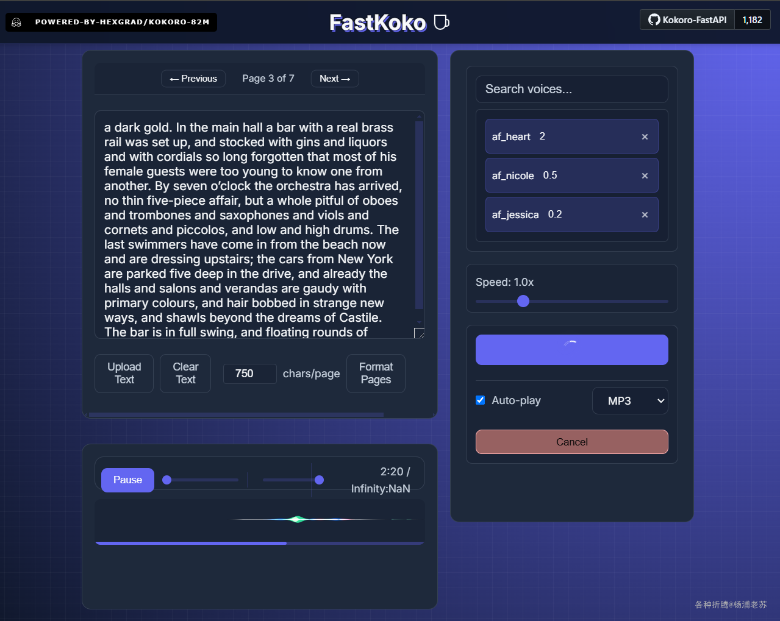This screenshot has width=780, height=621.
Task: Click the af_nicole voice label
Action: tap(513, 176)
